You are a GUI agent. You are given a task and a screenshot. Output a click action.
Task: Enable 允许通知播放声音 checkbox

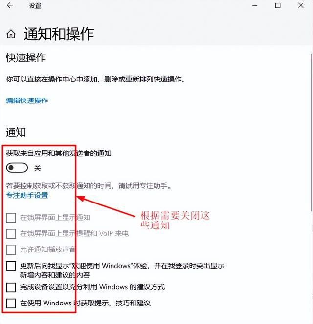tap(11, 250)
